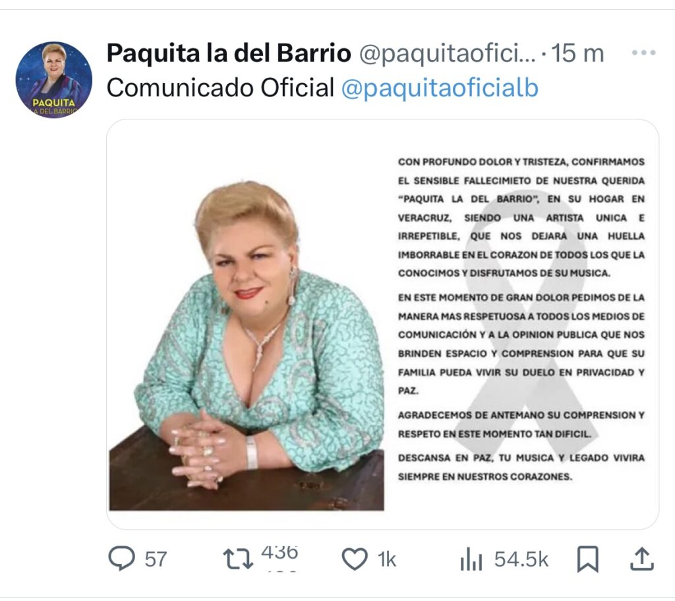This screenshot has width=675, height=601.
Task: Open the reply comment icon
Action: pos(121,558)
